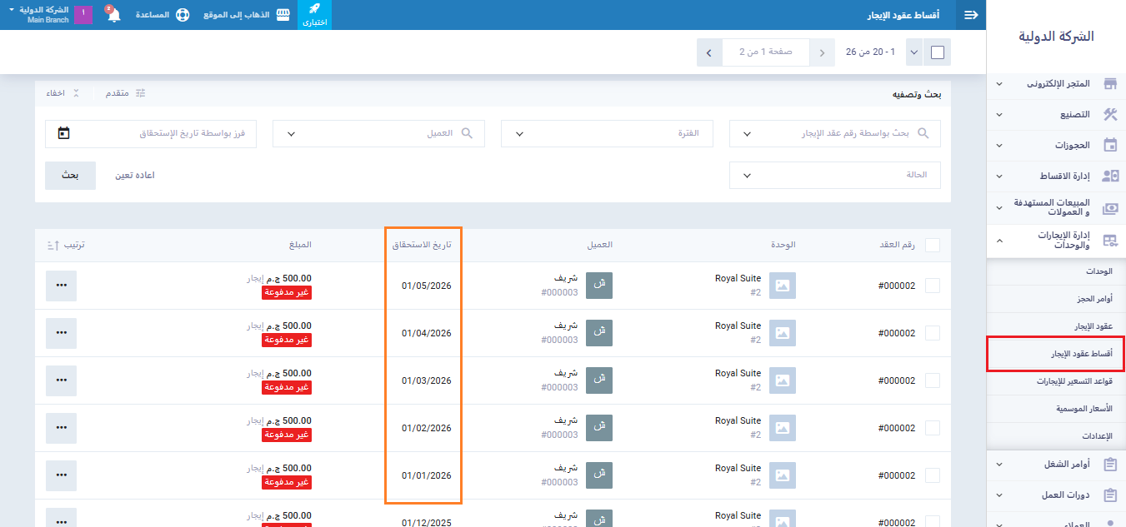Open الإعدادات submenu item
The image size is (1126, 527).
[x=1056, y=436]
